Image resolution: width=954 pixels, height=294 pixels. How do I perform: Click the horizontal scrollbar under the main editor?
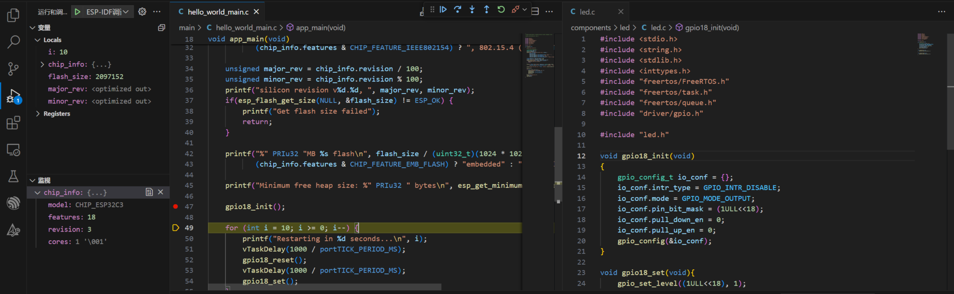324,287
